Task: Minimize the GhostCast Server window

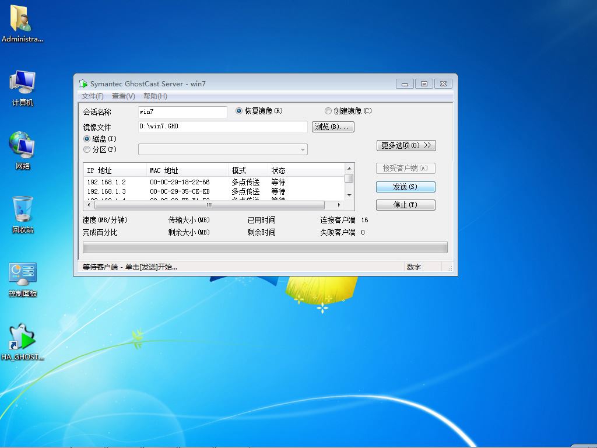Action: pos(405,84)
